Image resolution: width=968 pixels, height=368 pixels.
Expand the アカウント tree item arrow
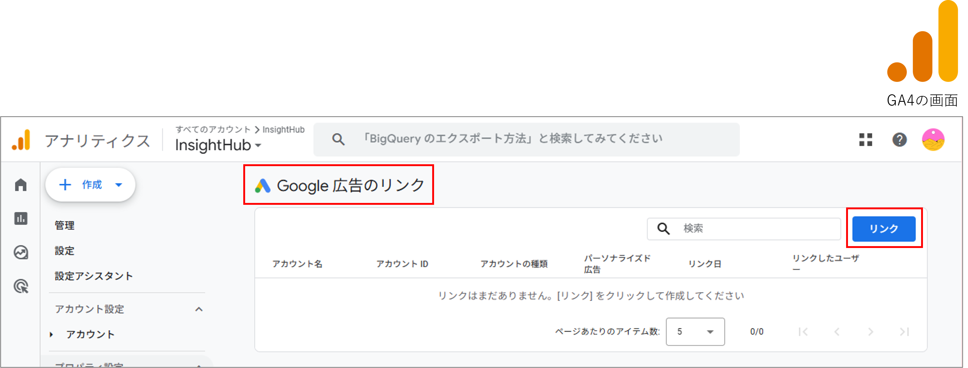click(x=51, y=335)
